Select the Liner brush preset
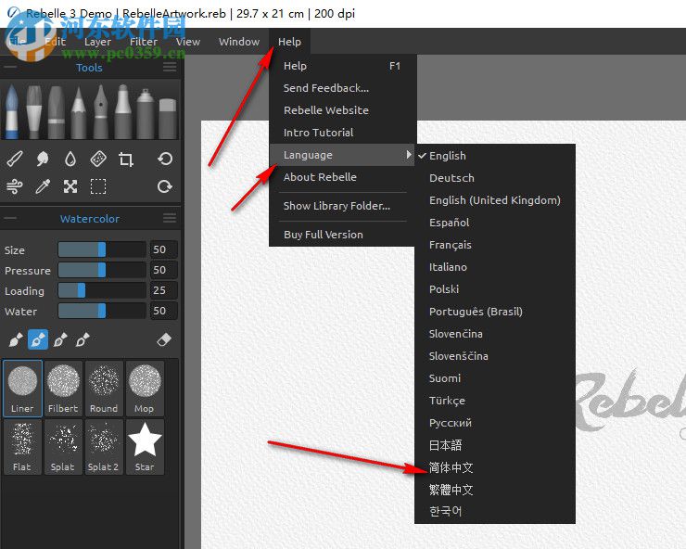The image size is (686, 549). [22, 388]
